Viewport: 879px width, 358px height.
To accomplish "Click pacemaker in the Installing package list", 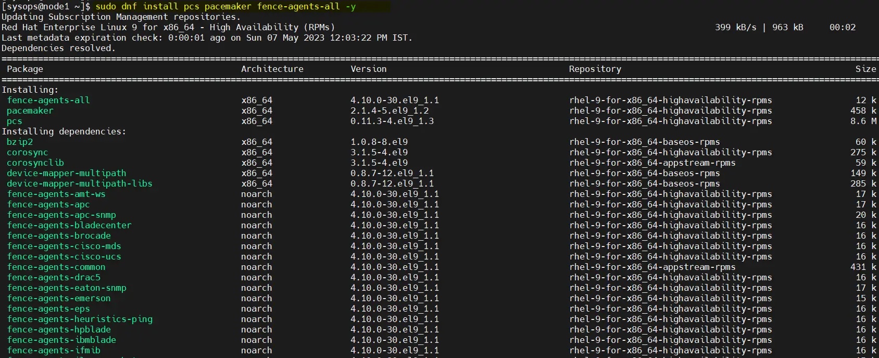I will coord(30,110).
